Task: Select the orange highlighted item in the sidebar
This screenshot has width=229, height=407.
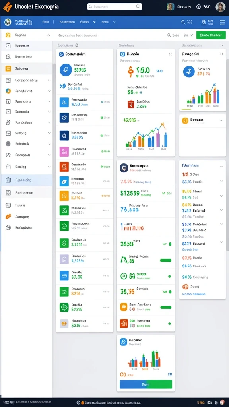Action: pos(27,68)
